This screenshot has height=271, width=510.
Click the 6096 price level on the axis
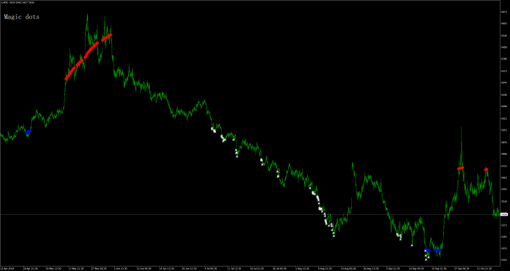(504, 106)
